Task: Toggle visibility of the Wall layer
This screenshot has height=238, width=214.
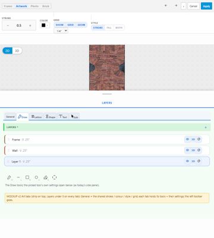Action: 187,150
